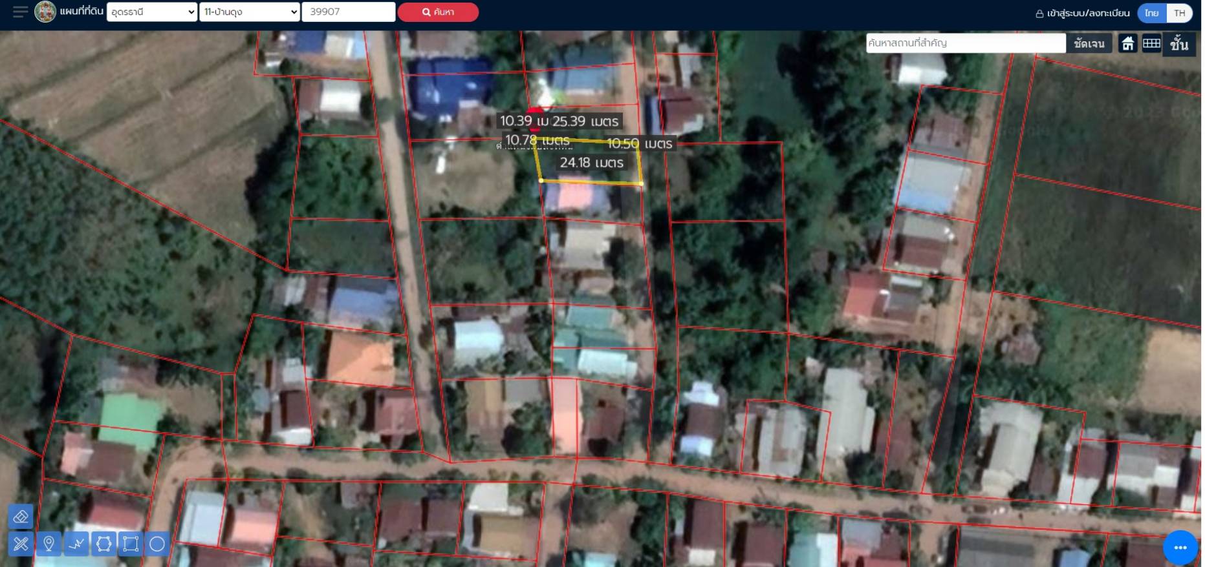Click the home icon button
The image size is (1205, 567).
tap(1127, 43)
